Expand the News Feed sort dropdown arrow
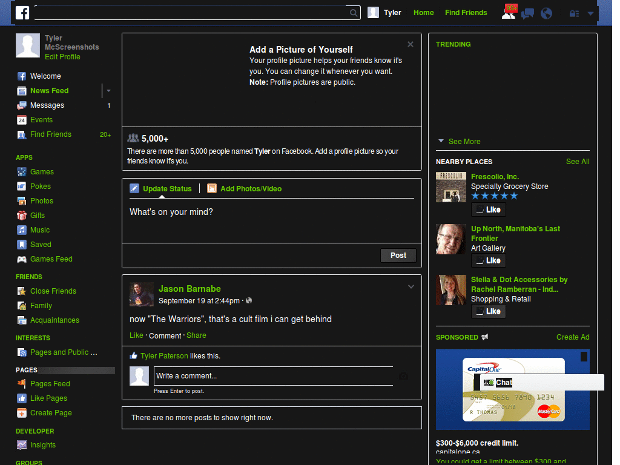Image resolution: width=620 pixels, height=465 pixels. (x=108, y=91)
